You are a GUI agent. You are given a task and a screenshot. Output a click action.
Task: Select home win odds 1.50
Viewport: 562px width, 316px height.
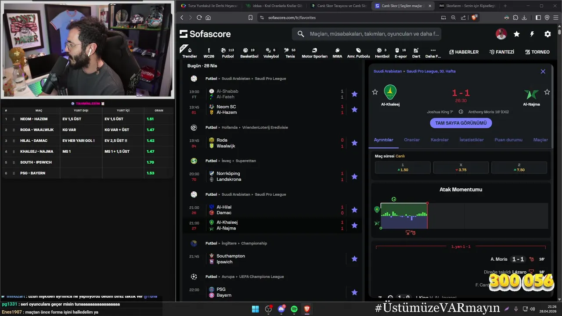point(403,167)
